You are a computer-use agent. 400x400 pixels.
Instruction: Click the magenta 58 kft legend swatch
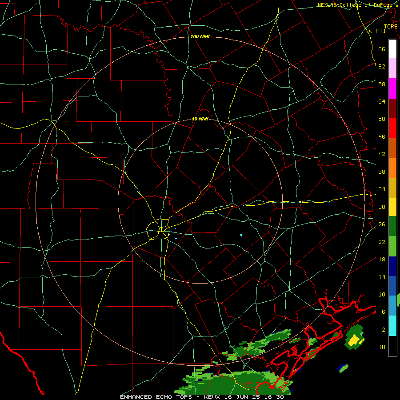pos(392,88)
